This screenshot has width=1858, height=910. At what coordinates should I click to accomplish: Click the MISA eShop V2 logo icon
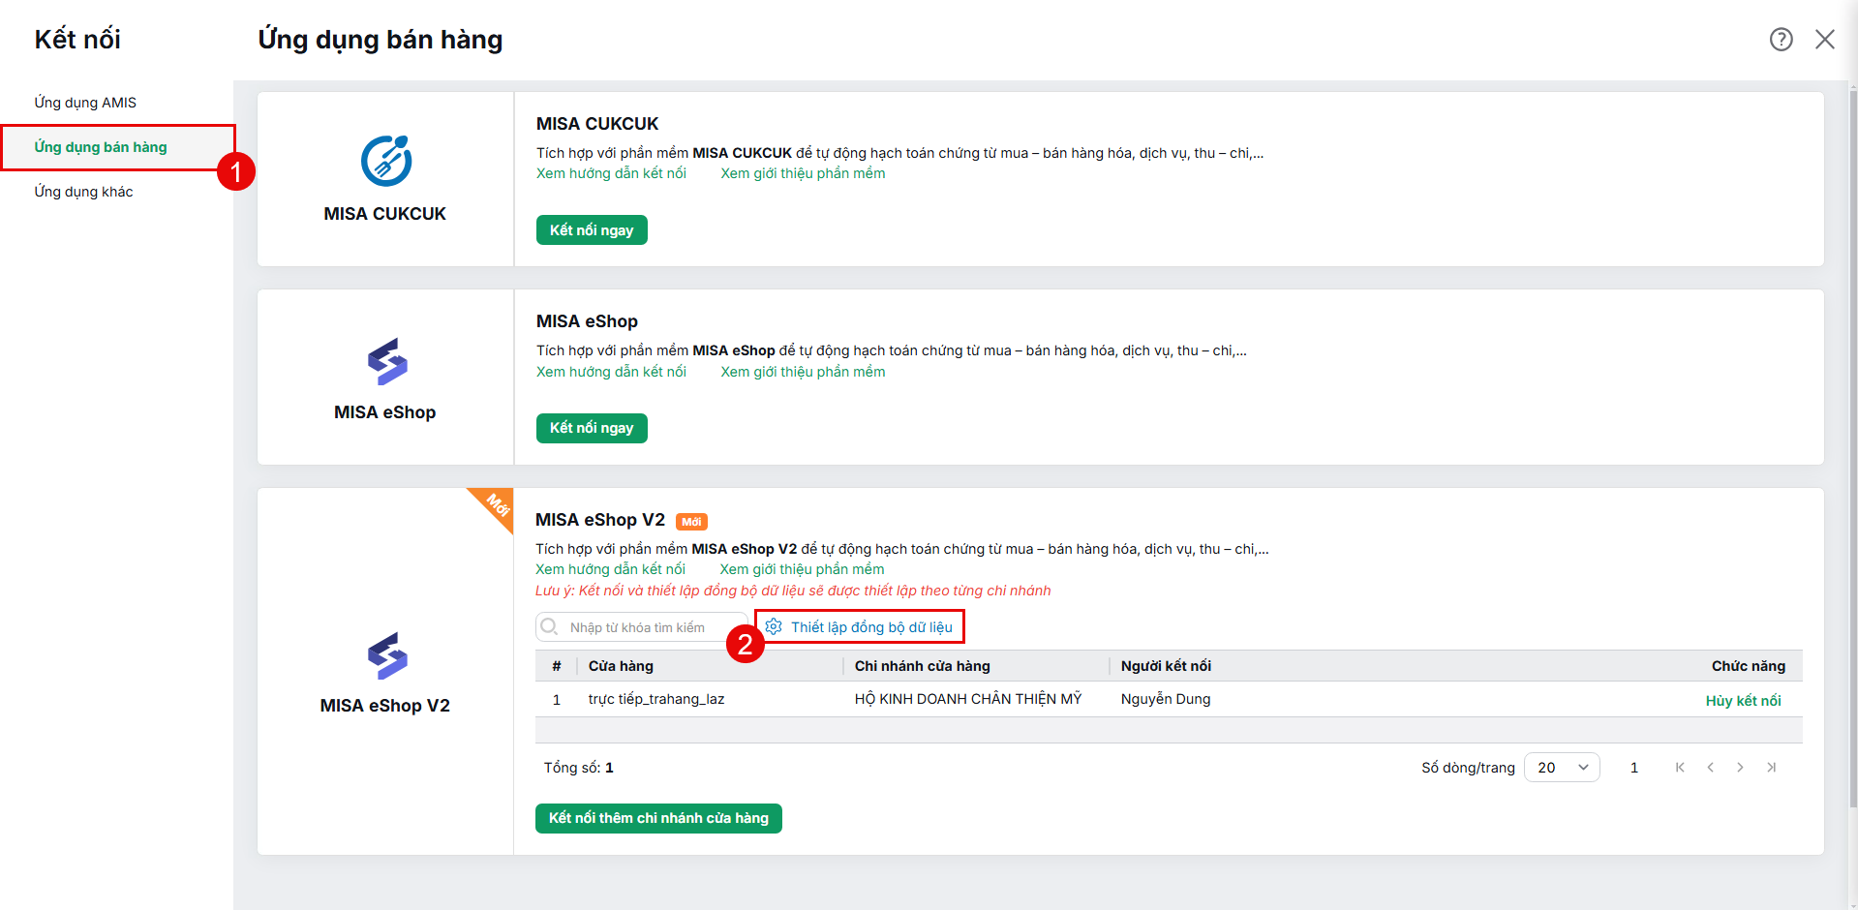(x=387, y=655)
